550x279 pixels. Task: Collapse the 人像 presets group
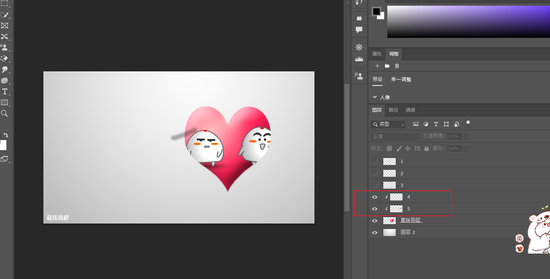tap(375, 97)
